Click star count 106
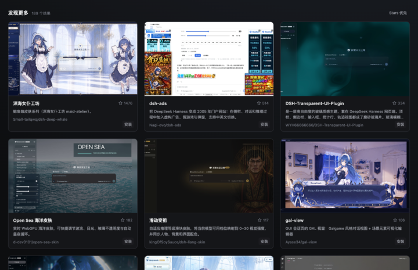 402,220
